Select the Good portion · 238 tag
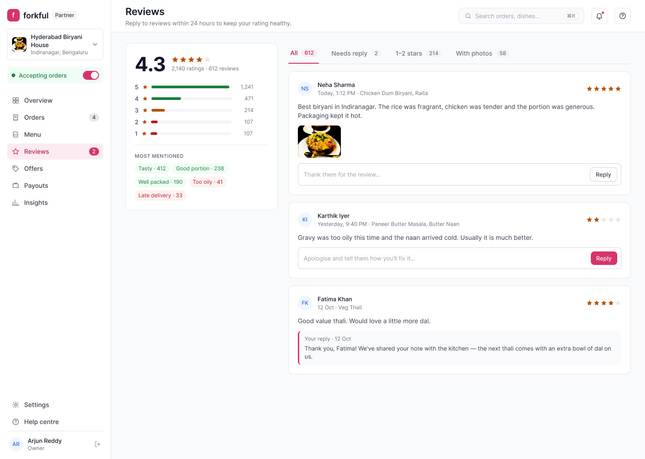This screenshot has height=459, width=645. tap(200, 169)
